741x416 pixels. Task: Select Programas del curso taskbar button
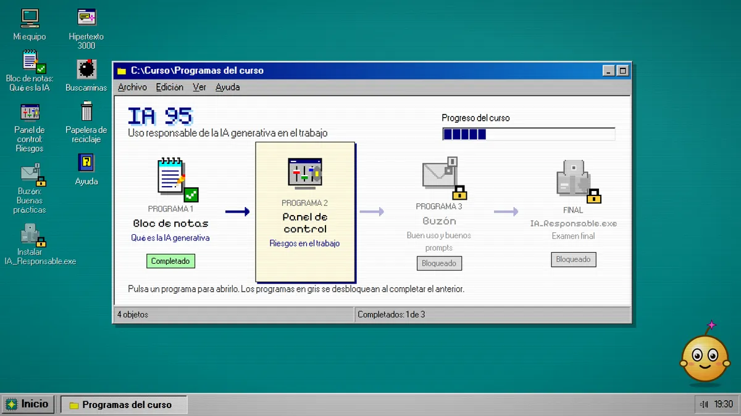pos(123,405)
